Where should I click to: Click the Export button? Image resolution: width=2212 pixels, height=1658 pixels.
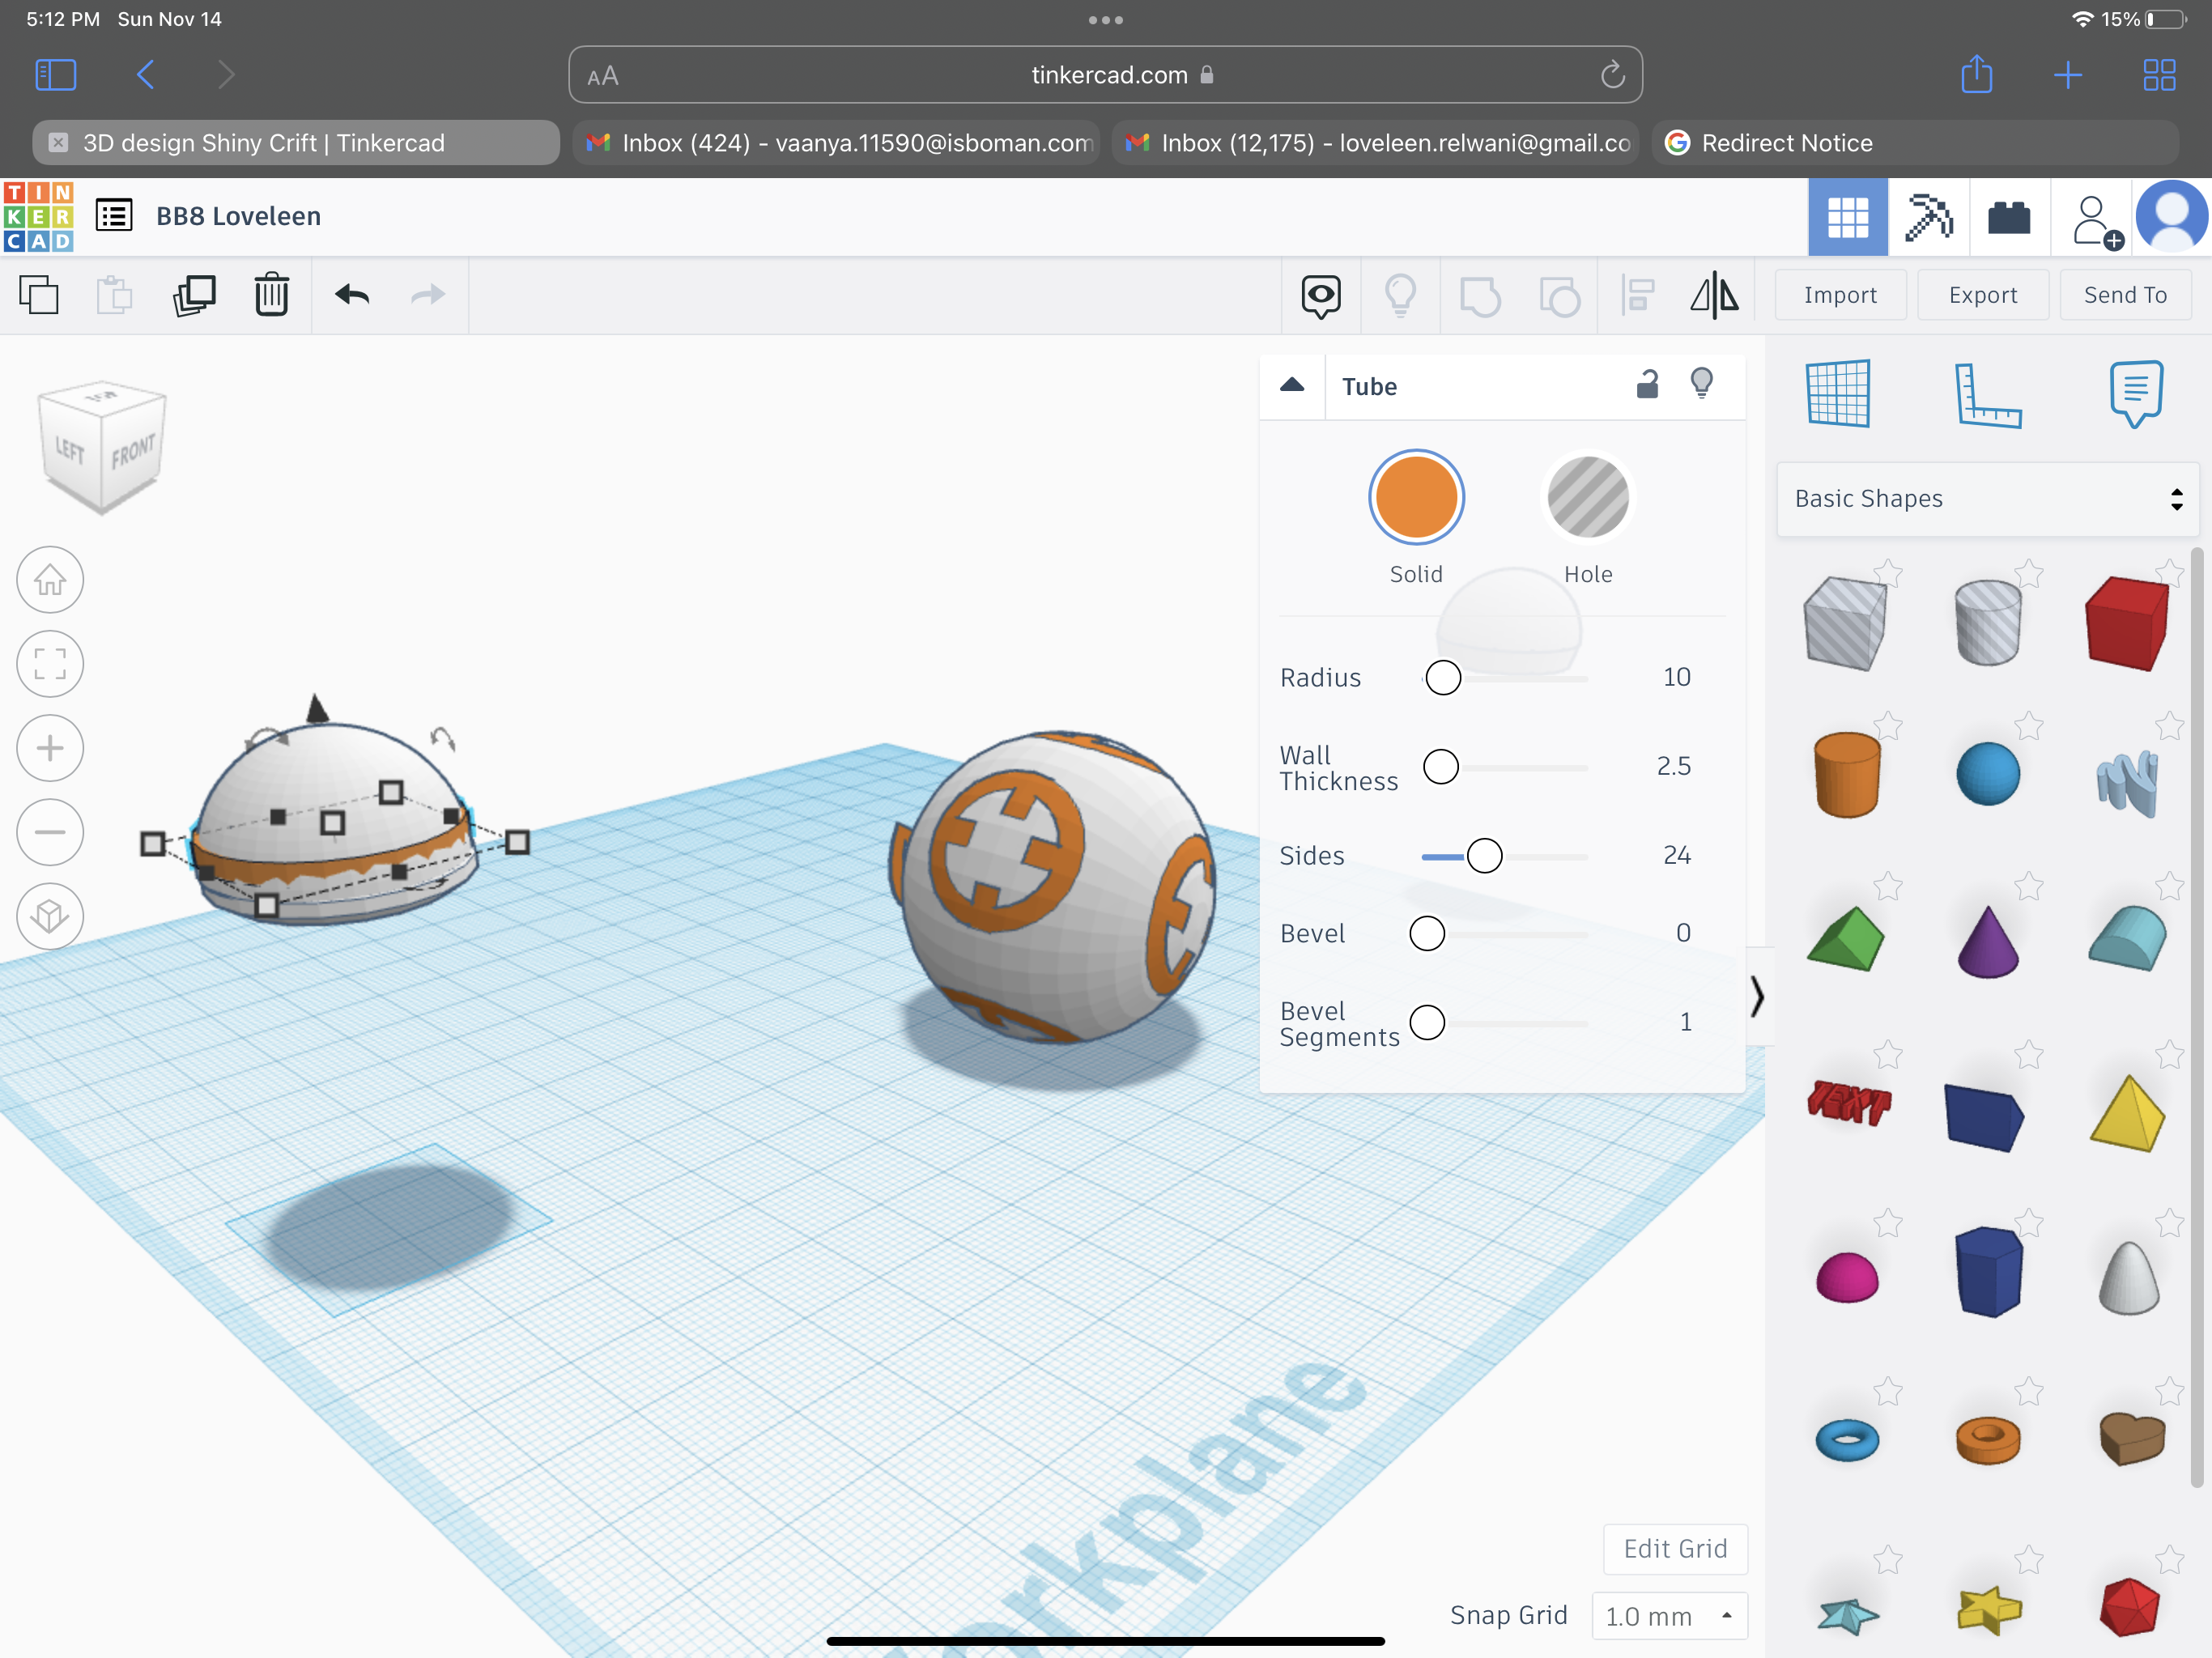click(1983, 295)
